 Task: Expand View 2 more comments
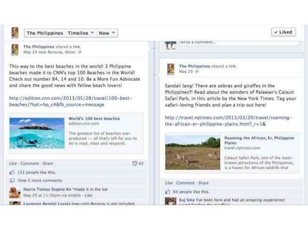coord(40,180)
